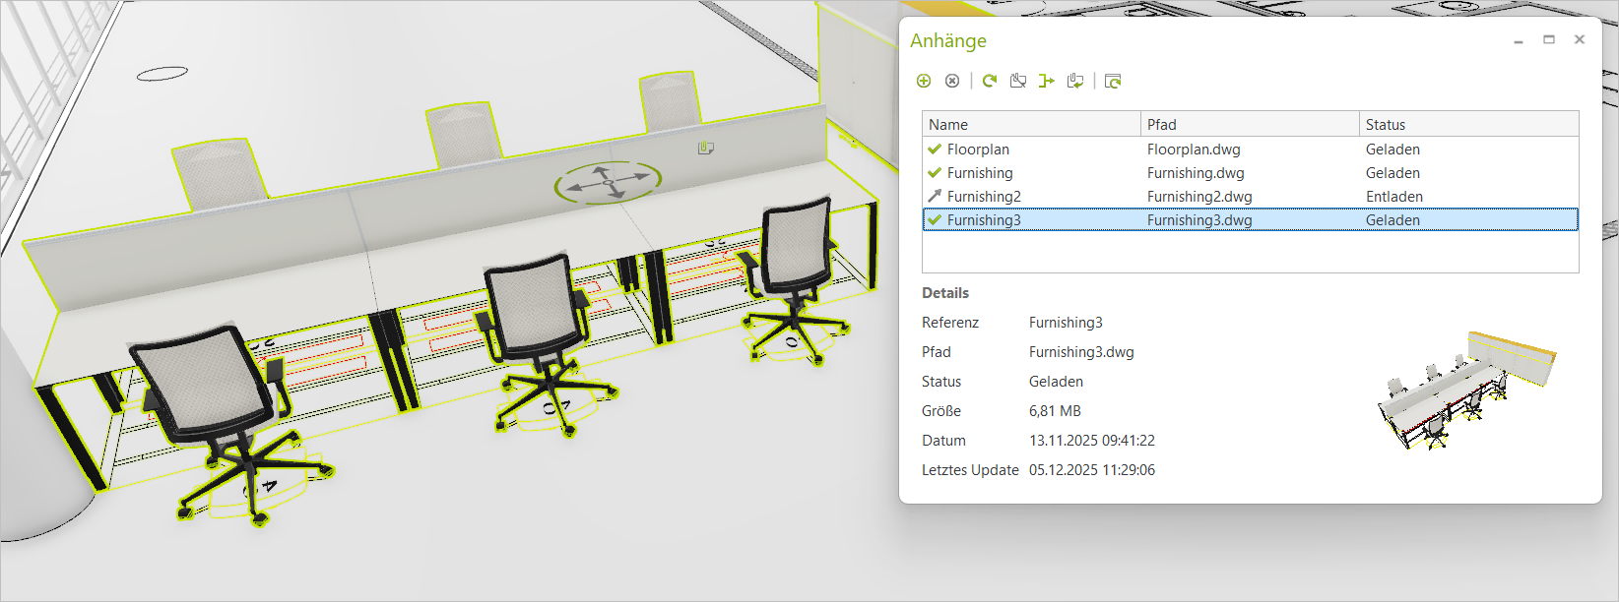The image size is (1619, 602).
Task: Click the Furnishing3 preview thumbnail
Action: click(1466, 391)
